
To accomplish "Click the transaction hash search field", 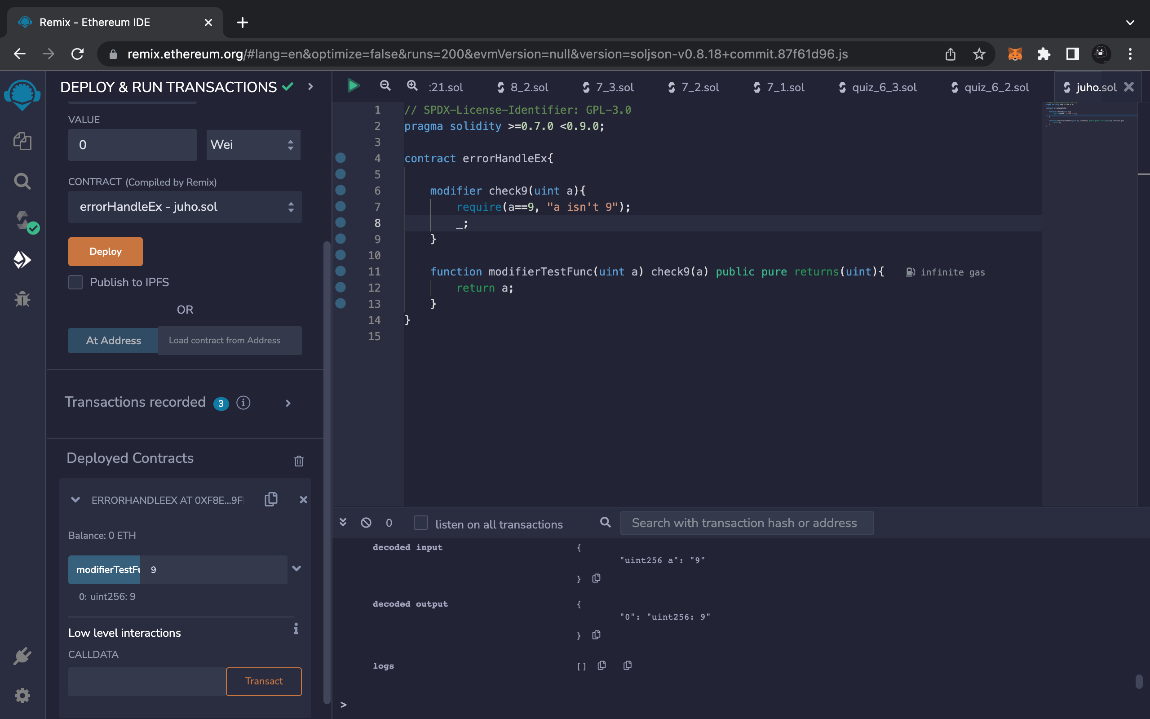I will point(746,523).
